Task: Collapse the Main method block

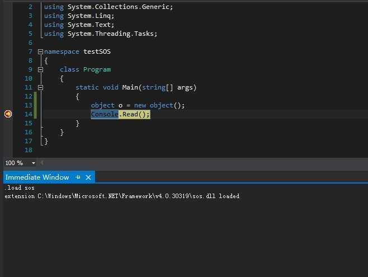Action: pos(40,87)
